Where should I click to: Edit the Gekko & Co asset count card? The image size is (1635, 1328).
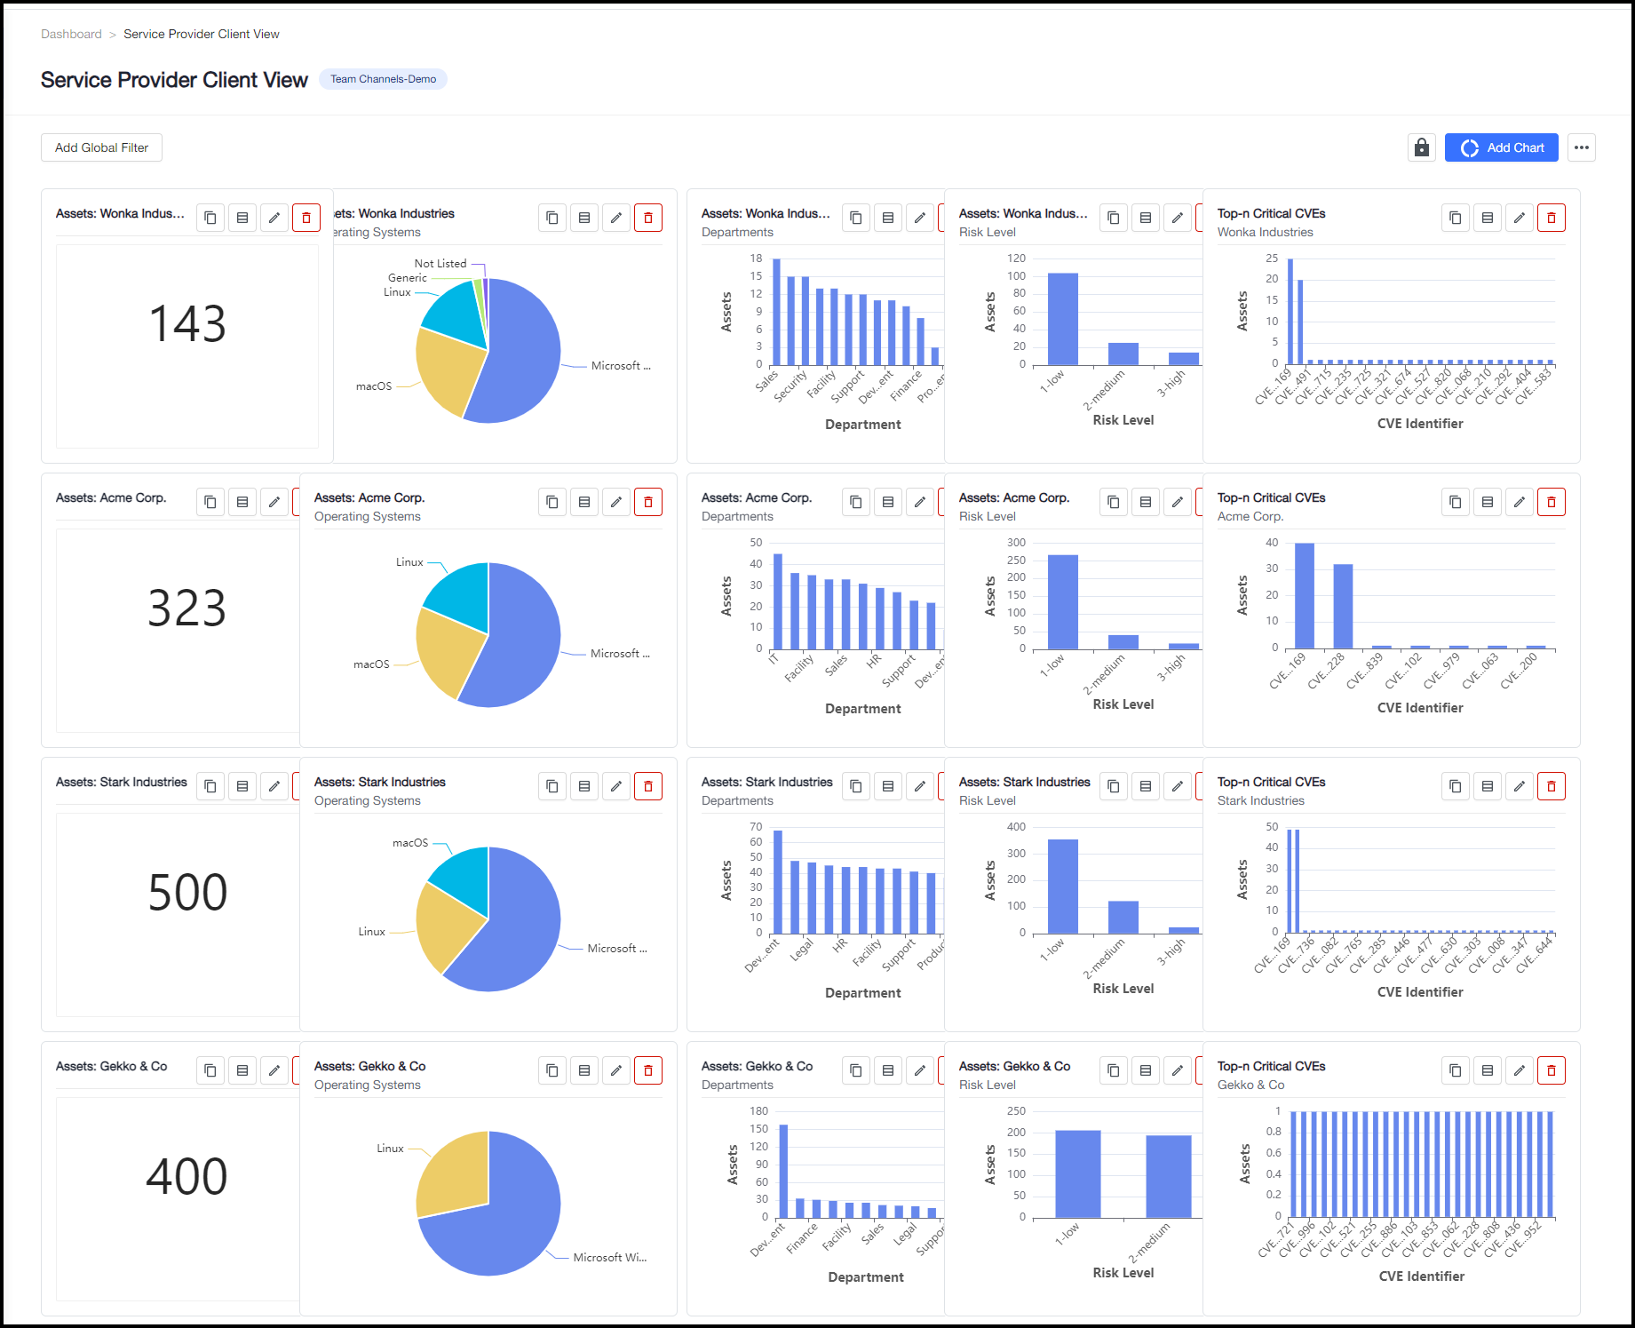tap(274, 1070)
